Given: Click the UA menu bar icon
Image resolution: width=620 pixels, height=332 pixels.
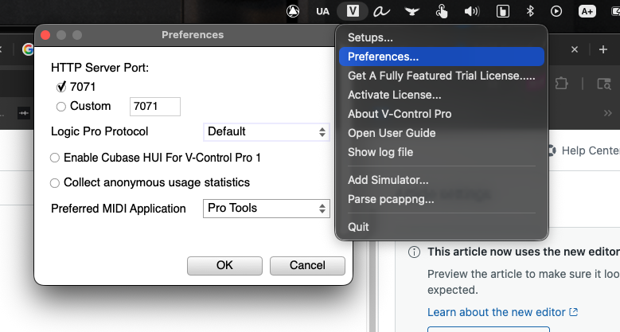Looking at the screenshot, I should coord(322,11).
